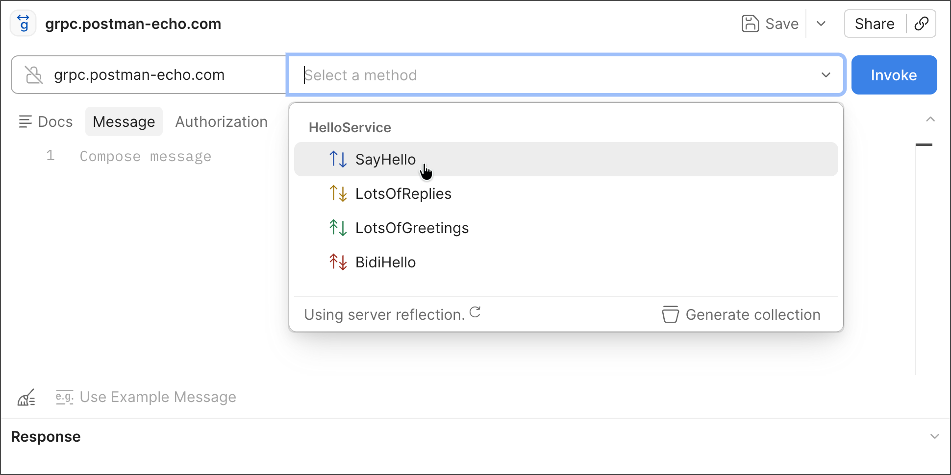Click the SayHello unary arrows icon

point(338,159)
